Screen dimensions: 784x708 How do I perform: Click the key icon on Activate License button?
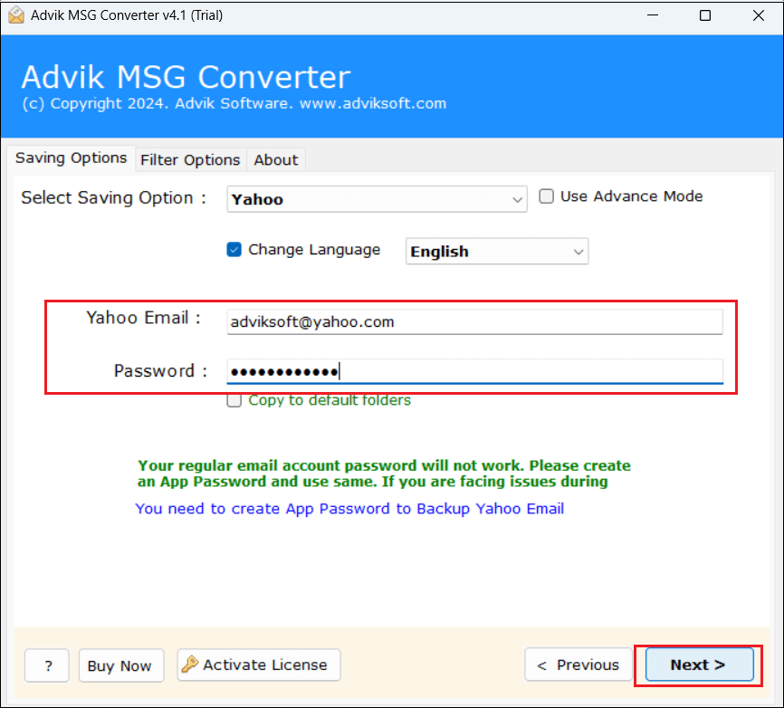click(x=190, y=665)
